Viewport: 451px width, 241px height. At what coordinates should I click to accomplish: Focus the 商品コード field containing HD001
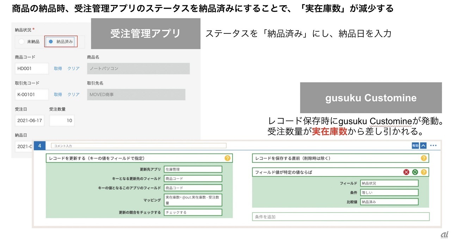[x=32, y=69]
